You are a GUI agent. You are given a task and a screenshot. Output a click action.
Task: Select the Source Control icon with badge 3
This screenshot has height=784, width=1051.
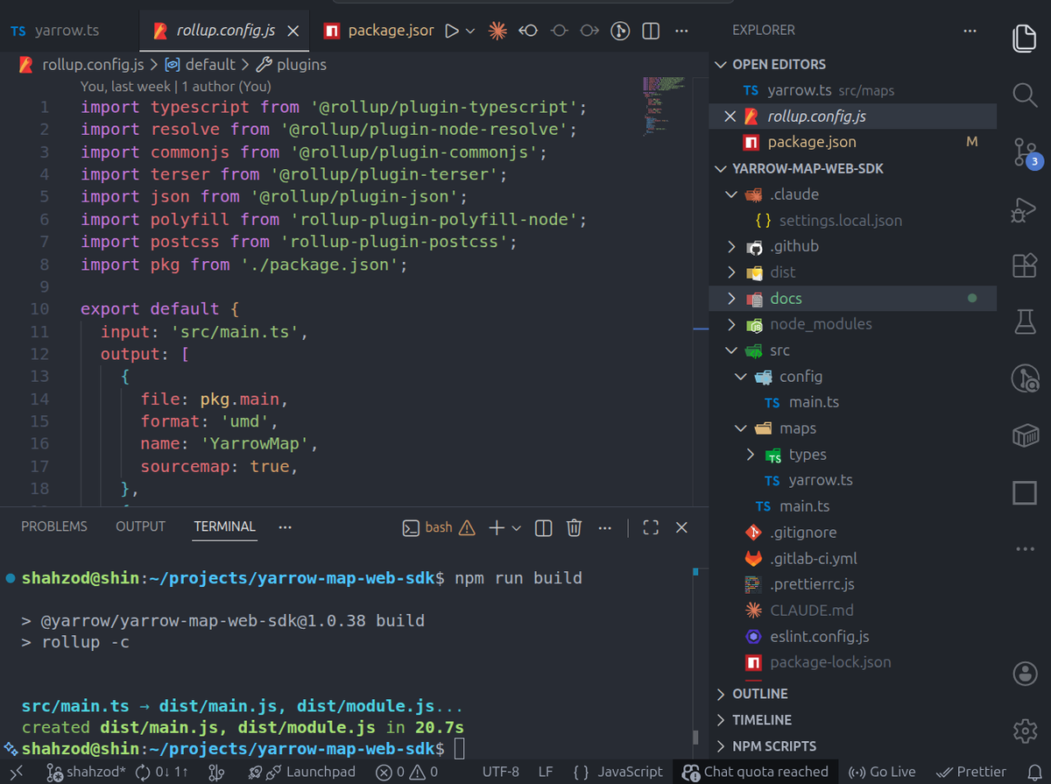[x=1025, y=151]
